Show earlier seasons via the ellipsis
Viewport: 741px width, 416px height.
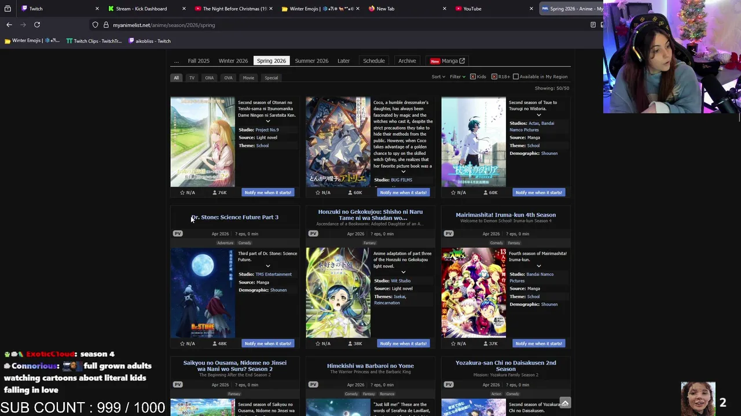pos(177,61)
